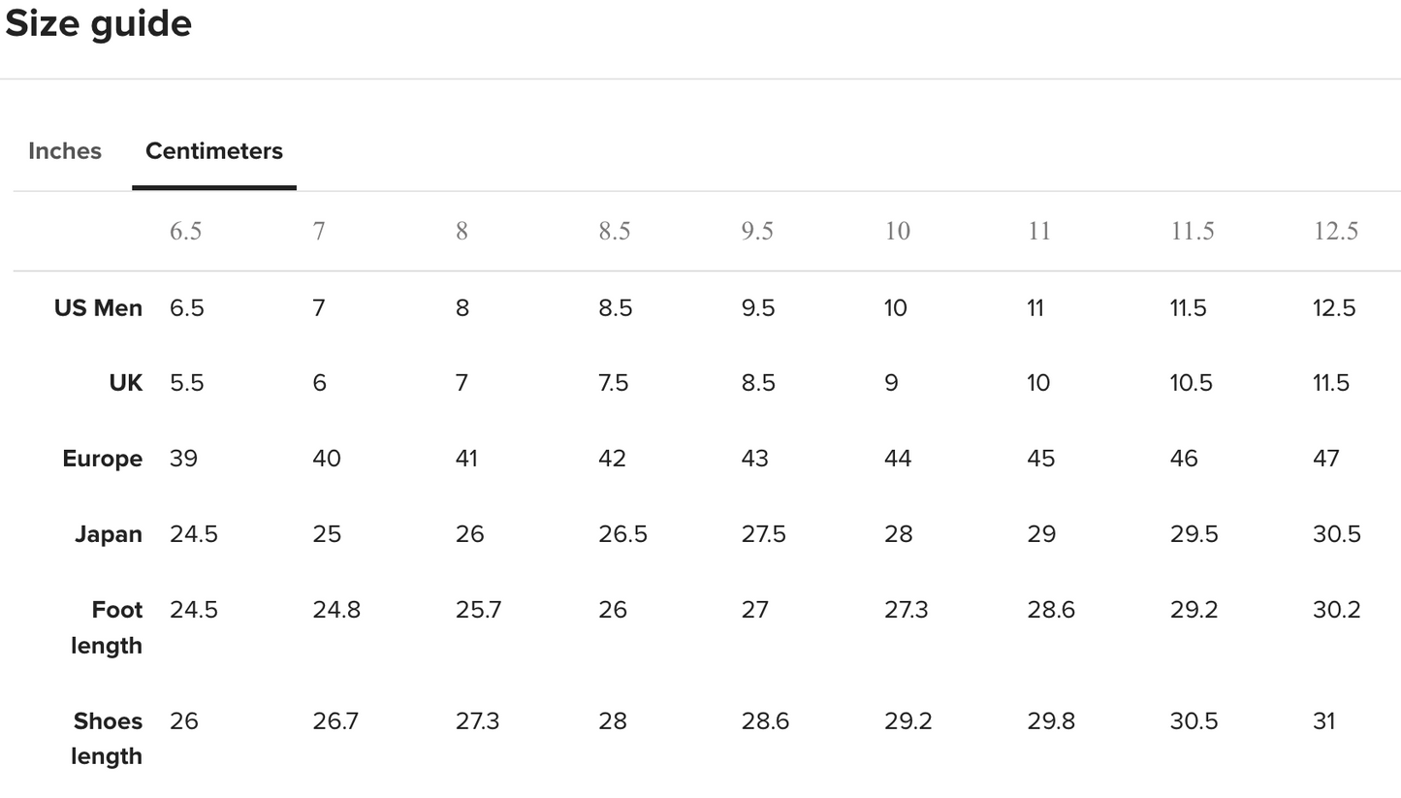Click the Foot length row label
Viewport: 1401px width, 798px height.
coord(108,627)
